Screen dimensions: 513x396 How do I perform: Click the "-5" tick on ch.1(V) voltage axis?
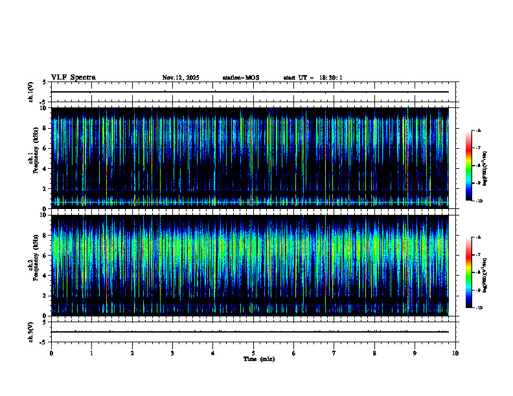click(43, 102)
